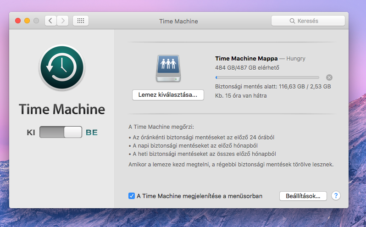Toggle the Time Machine KI/BE switch
This screenshot has height=227, width=366.
pos(61,133)
